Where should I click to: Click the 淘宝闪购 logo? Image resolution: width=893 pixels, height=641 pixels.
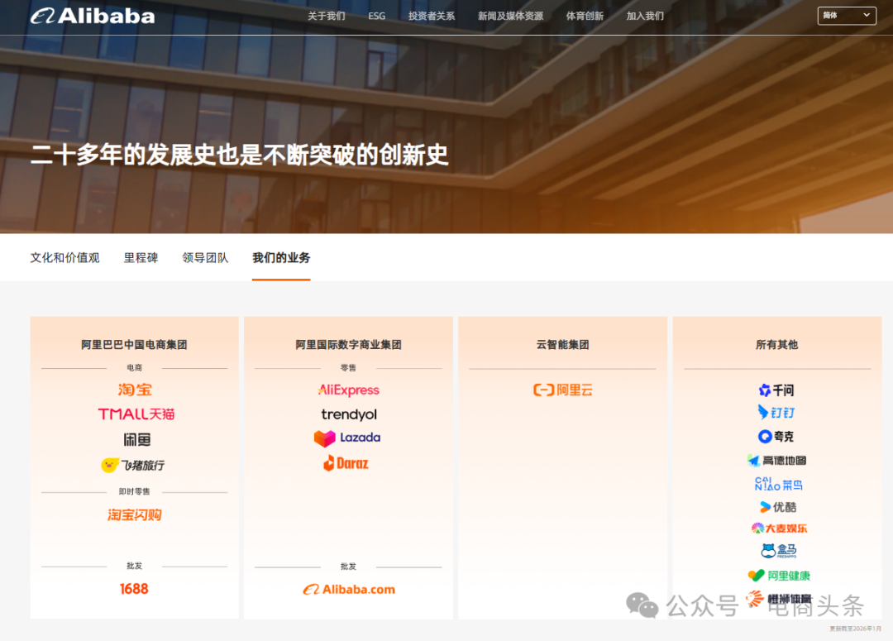[x=135, y=515]
